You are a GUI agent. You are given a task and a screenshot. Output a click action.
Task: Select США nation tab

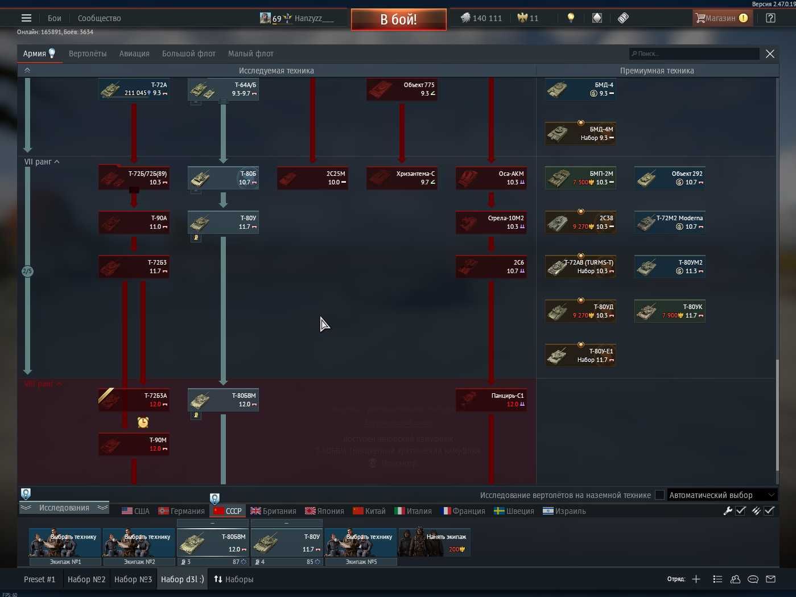[x=135, y=511]
